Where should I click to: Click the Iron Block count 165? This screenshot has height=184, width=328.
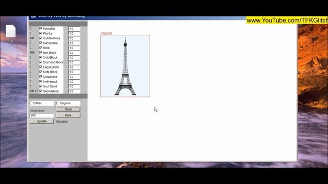point(32,53)
